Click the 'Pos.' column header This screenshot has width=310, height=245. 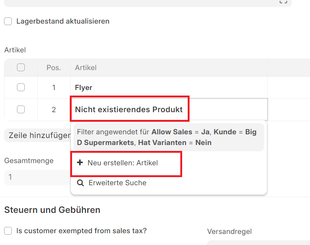[x=54, y=68]
